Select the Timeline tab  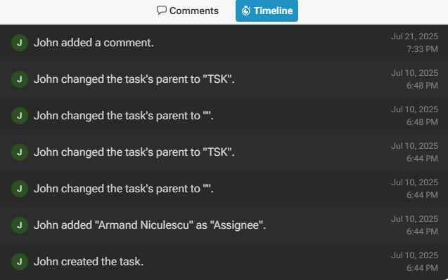point(267,11)
